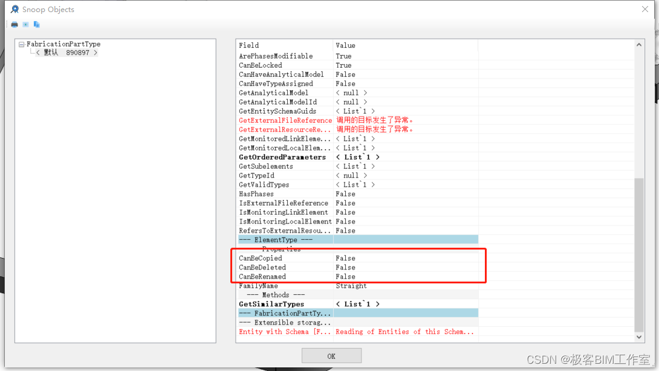This screenshot has width=659, height=371.
Task: Select the GetExternalFileReference error row
Action: (284, 120)
